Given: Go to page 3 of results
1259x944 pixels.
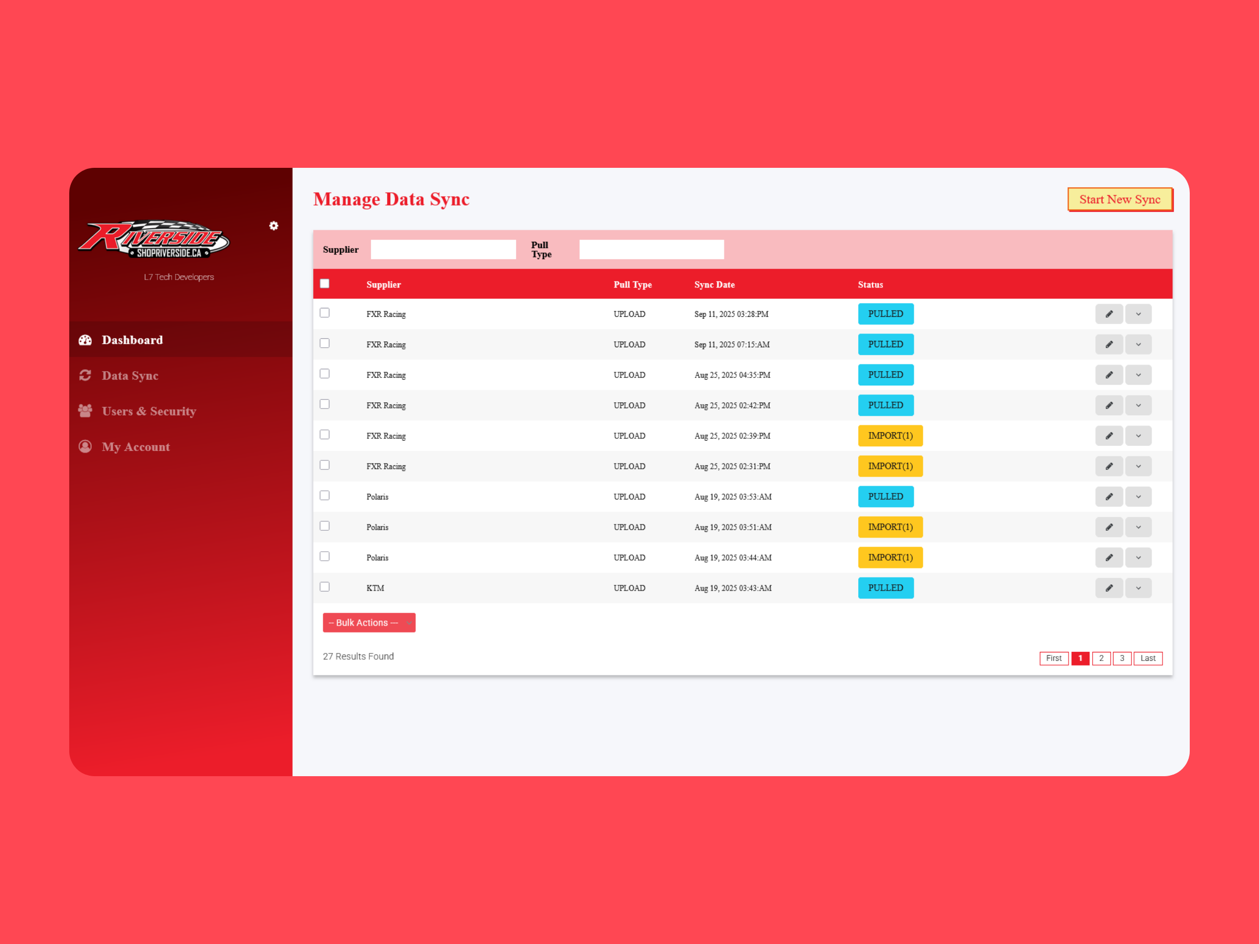Looking at the screenshot, I should pyautogui.click(x=1122, y=658).
